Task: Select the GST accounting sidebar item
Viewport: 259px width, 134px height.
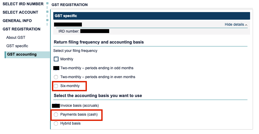Action: click(22, 54)
